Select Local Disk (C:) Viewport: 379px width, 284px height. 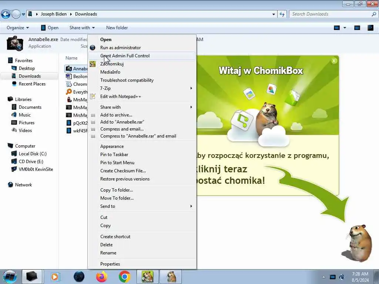pyautogui.click(x=33, y=154)
